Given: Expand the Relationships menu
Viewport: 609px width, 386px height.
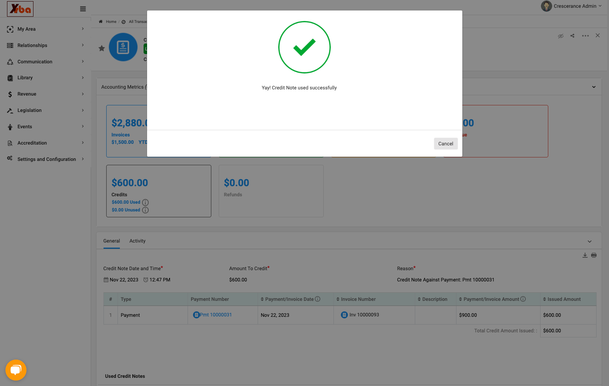Looking at the screenshot, I should click(46, 45).
